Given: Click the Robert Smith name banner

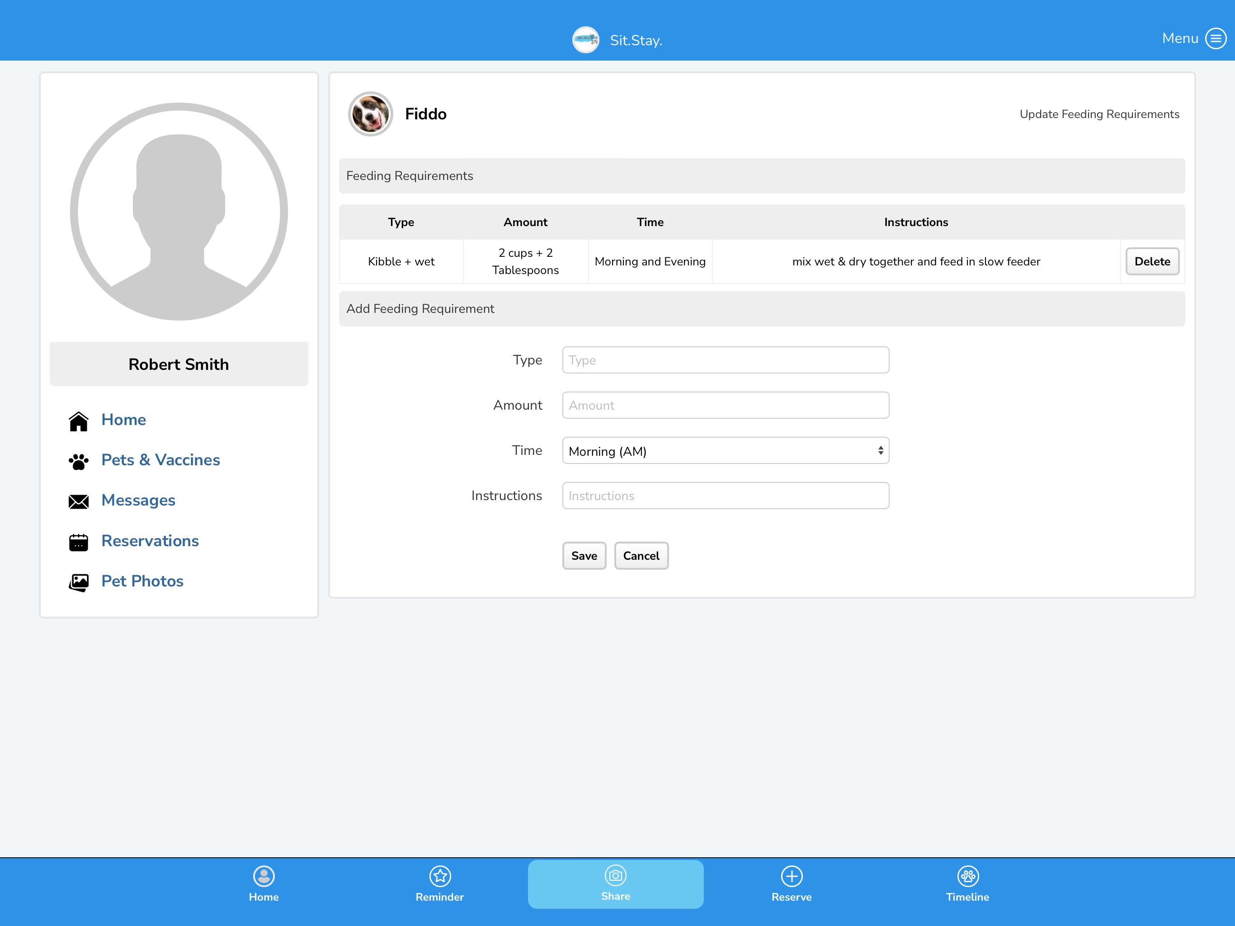Looking at the screenshot, I should point(179,364).
